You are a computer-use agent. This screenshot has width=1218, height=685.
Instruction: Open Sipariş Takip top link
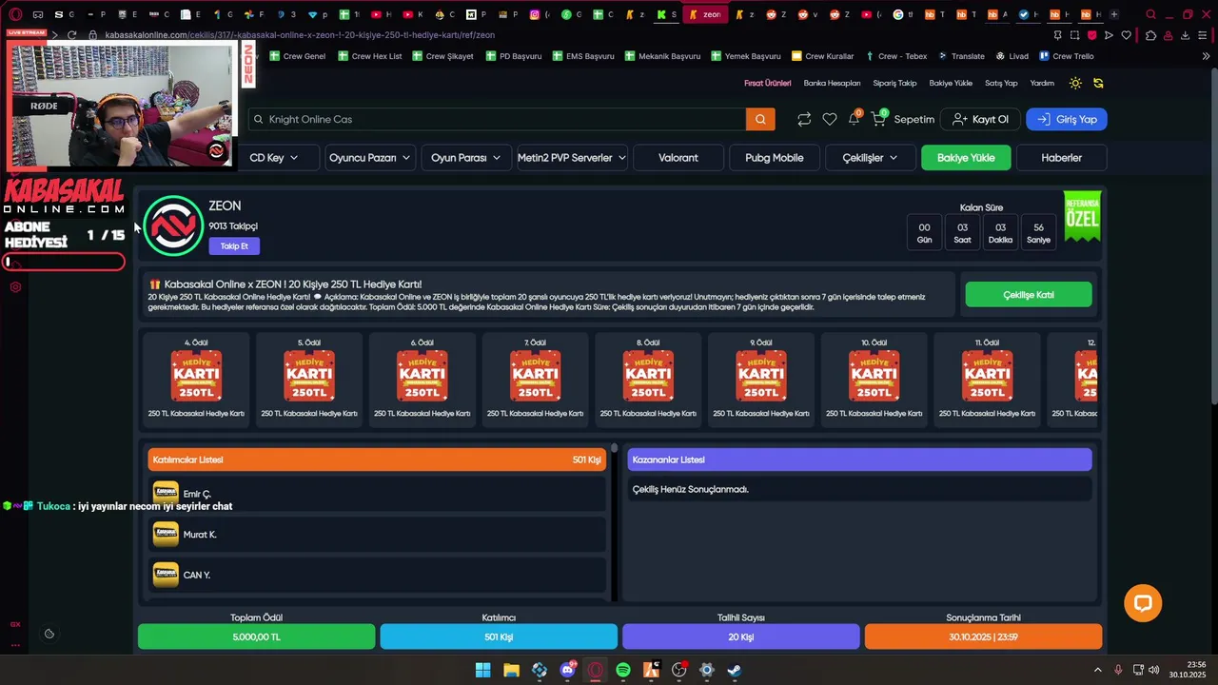point(894,83)
